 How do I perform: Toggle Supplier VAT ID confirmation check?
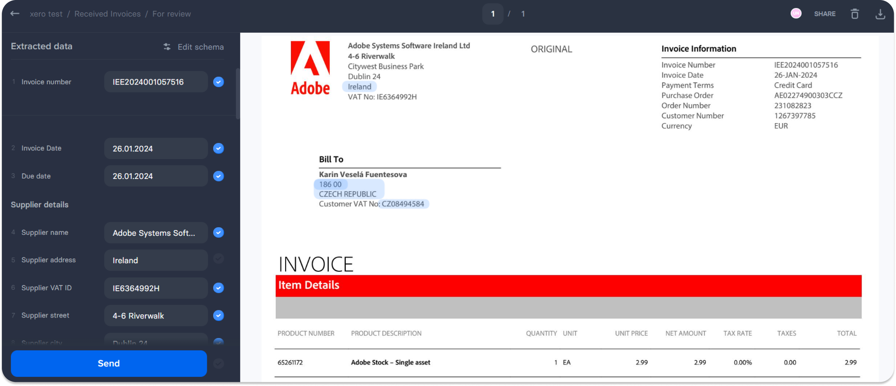point(219,288)
